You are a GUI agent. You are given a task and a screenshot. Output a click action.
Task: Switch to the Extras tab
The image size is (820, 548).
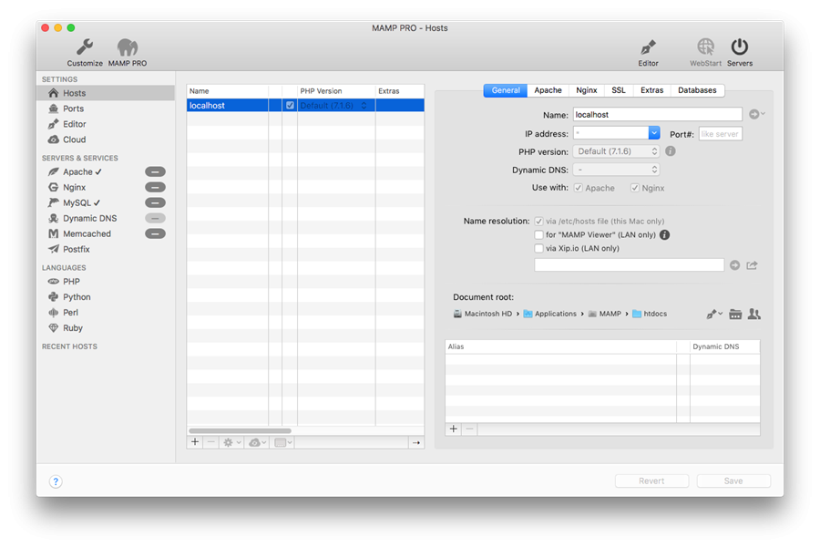(652, 90)
